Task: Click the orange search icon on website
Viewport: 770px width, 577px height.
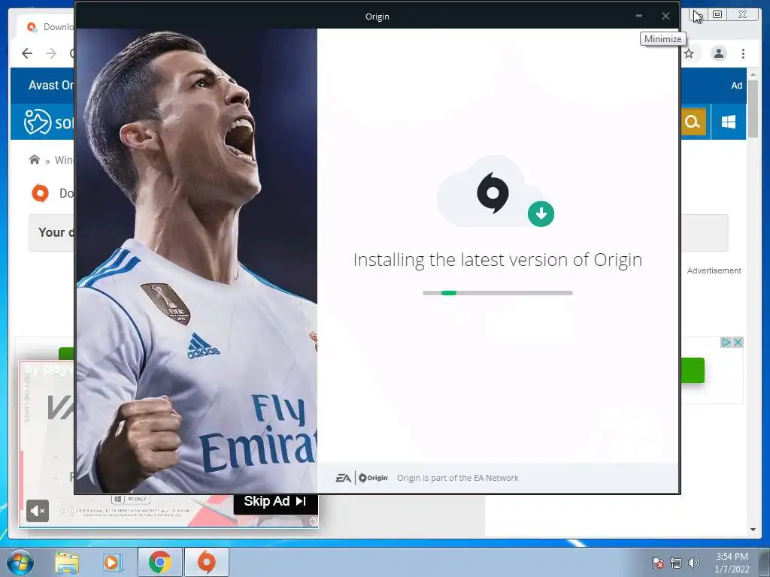Action: pos(693,122)
